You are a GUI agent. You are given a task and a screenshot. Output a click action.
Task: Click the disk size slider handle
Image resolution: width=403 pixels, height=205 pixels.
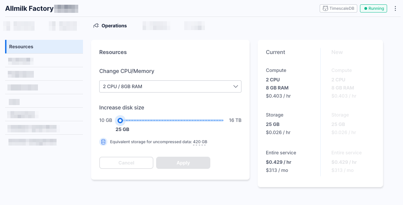click(120, 120)
